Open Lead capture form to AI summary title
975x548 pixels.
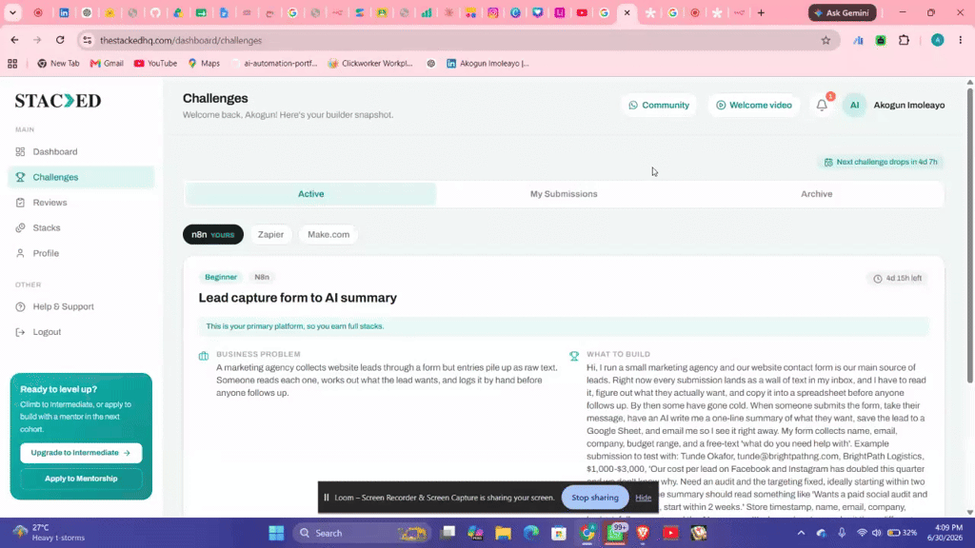point(297,298)
